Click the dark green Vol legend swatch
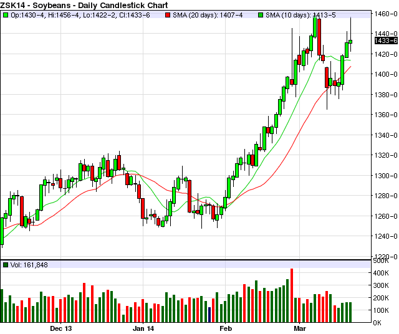399x334 pixels. click(6, 265)
